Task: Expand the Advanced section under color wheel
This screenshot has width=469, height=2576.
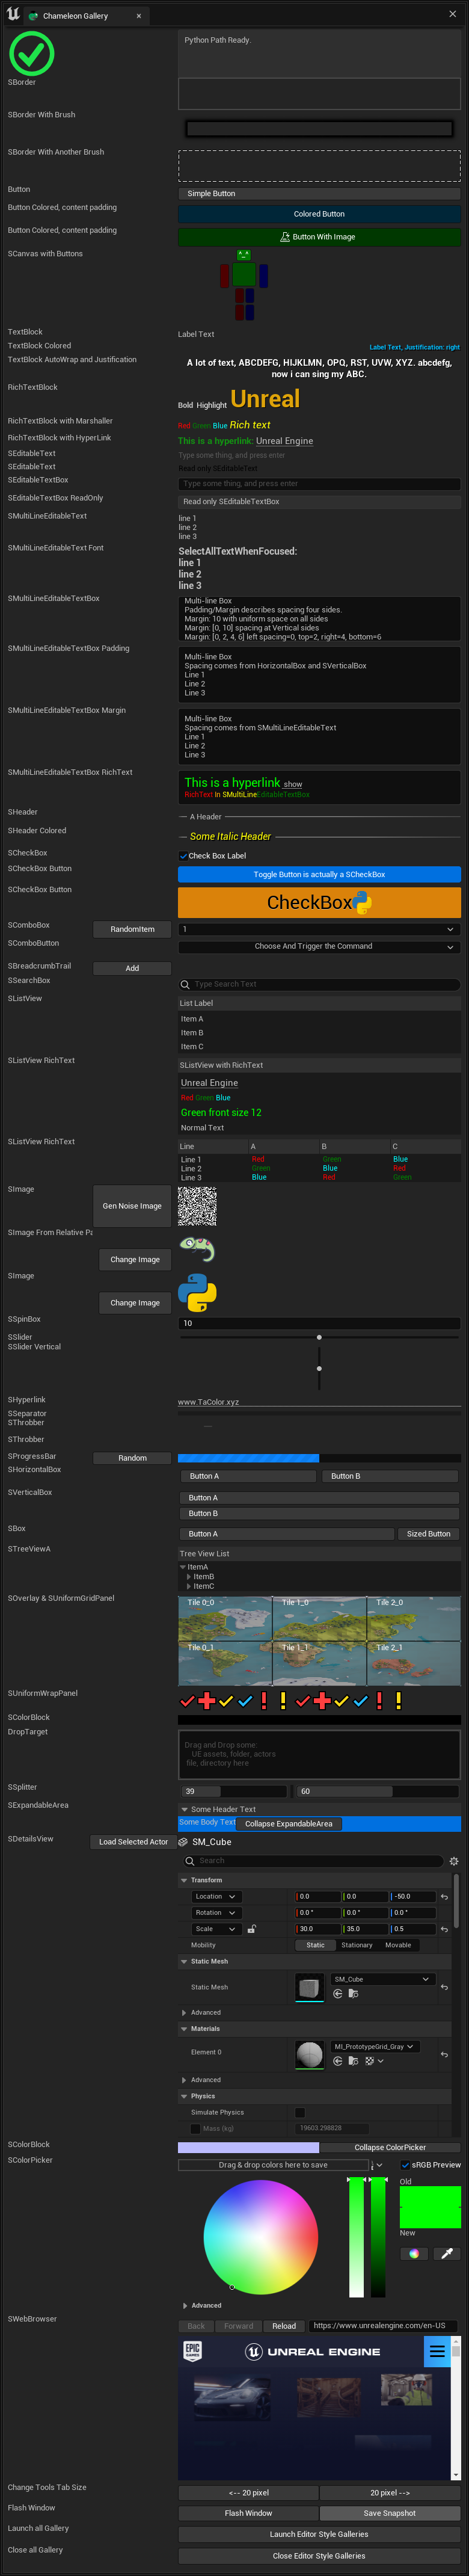Action: pos(184,2305)
